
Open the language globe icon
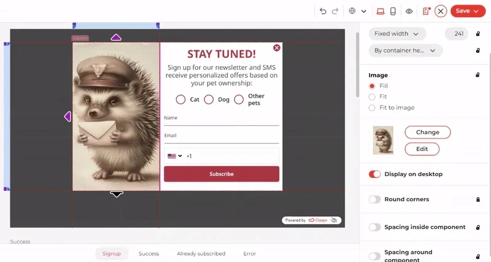point(352,11)
